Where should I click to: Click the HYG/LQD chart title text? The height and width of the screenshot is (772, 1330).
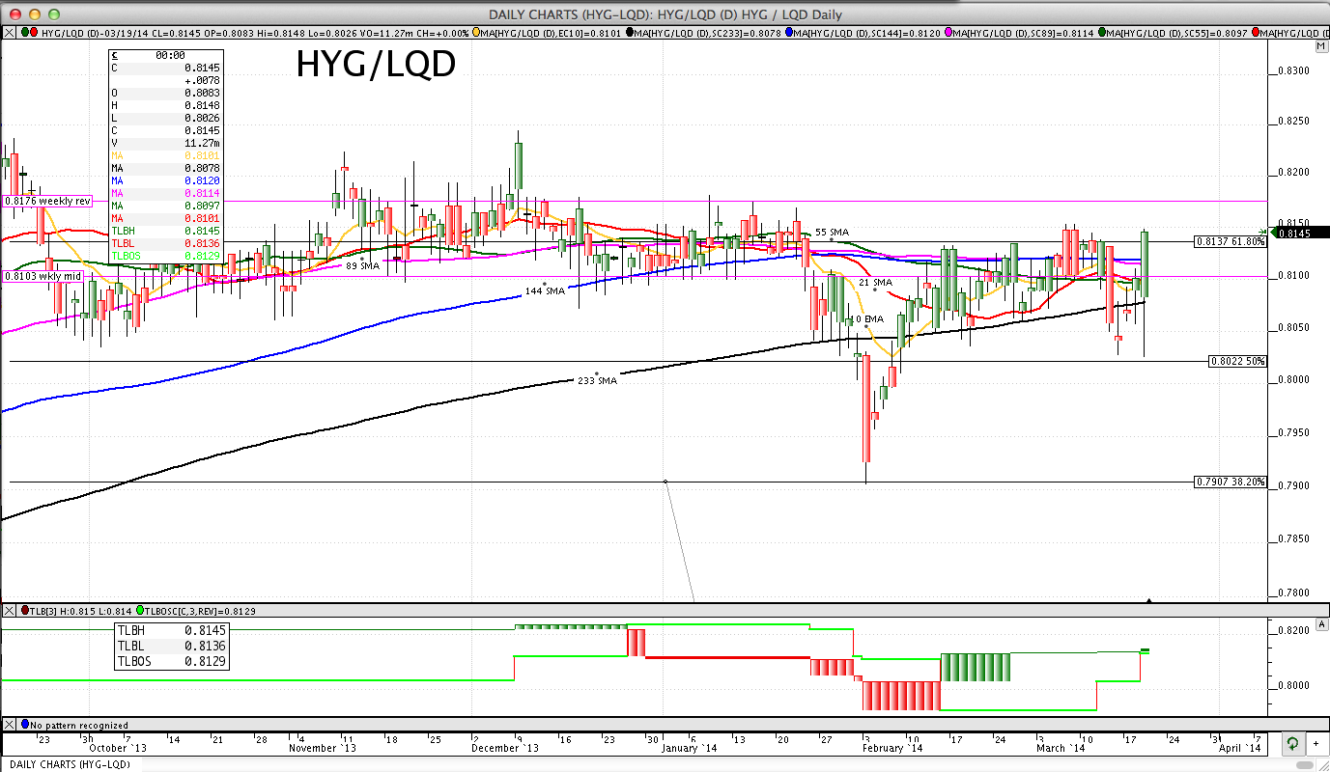click(375, 65)
